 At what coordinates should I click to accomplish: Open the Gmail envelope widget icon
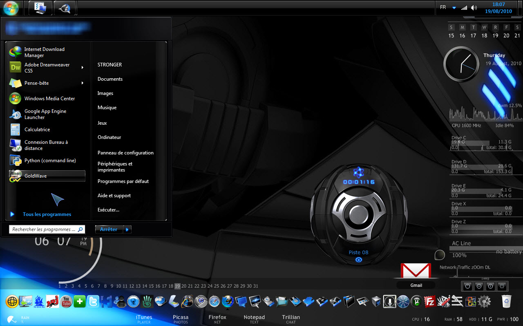[x=416, y=271]
